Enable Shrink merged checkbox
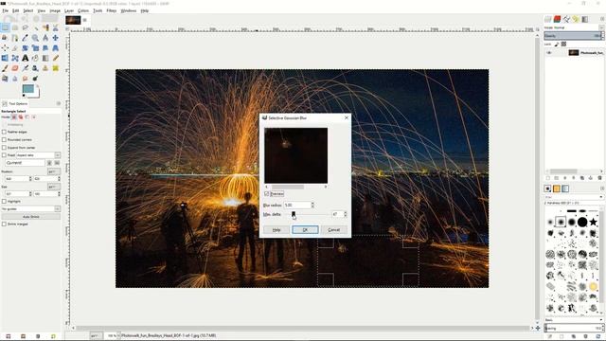 pyautogui.click(x=4, y=224)
